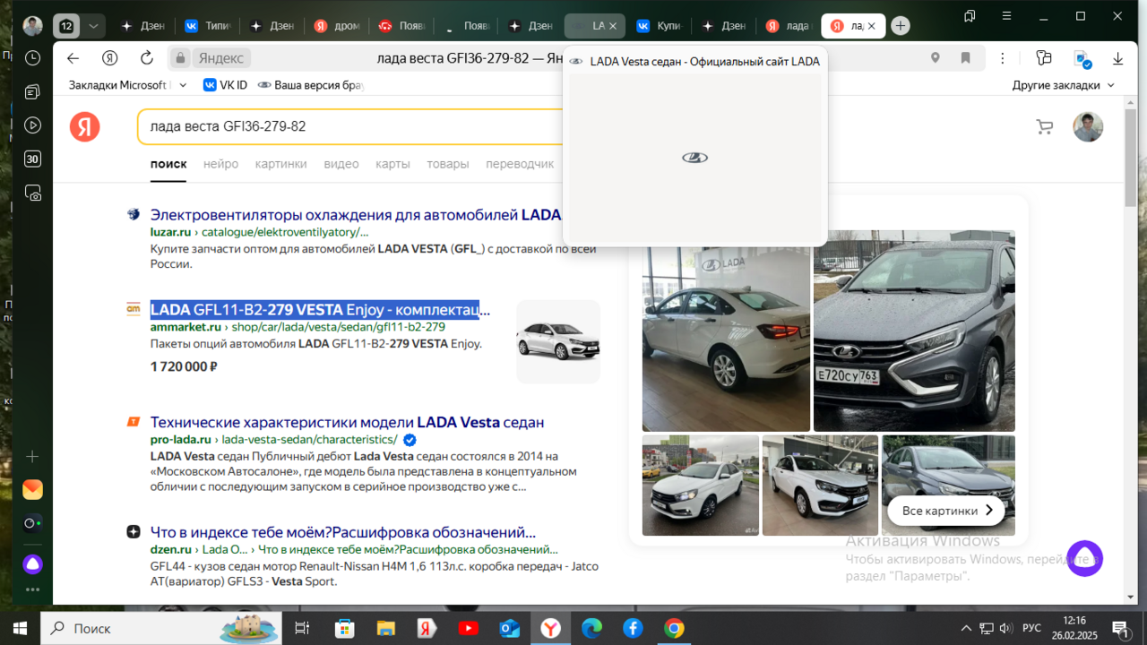Viewport: 1147px width, 645px height.
Task: Select нейро search tab
Action: (220, 164)
